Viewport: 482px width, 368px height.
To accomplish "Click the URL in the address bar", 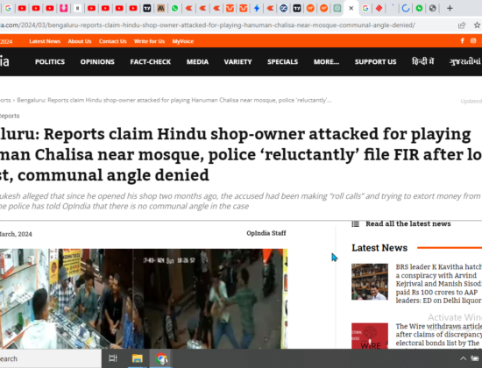I will 208,25.
